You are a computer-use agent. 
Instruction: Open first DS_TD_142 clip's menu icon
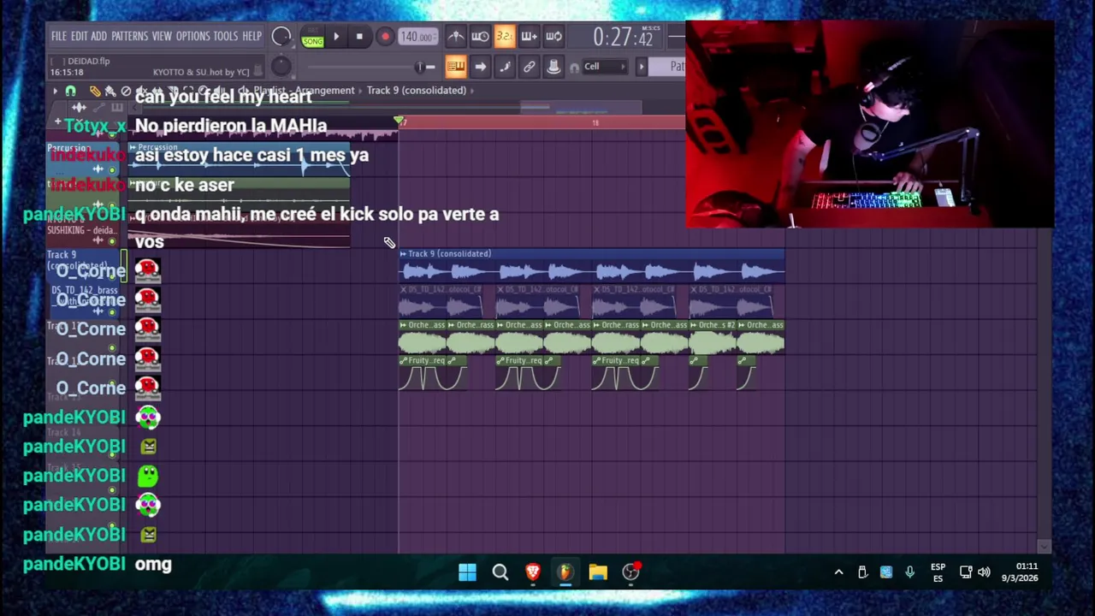click(x=403, y=290)
